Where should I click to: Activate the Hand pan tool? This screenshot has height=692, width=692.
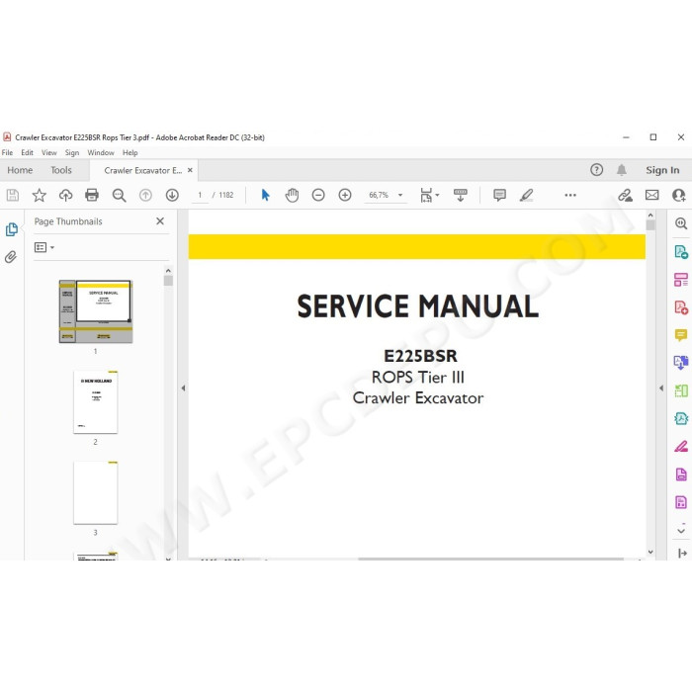click(292, 195)
